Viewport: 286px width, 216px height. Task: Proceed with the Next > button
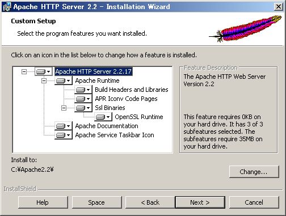coord(200,202)
